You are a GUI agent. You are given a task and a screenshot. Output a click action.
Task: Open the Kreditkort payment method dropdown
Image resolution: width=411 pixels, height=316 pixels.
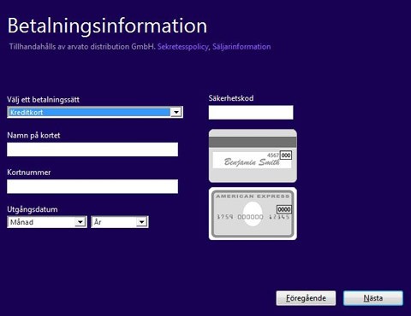95,112
